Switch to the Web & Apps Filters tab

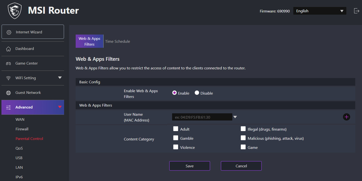(x=89, y=41)
